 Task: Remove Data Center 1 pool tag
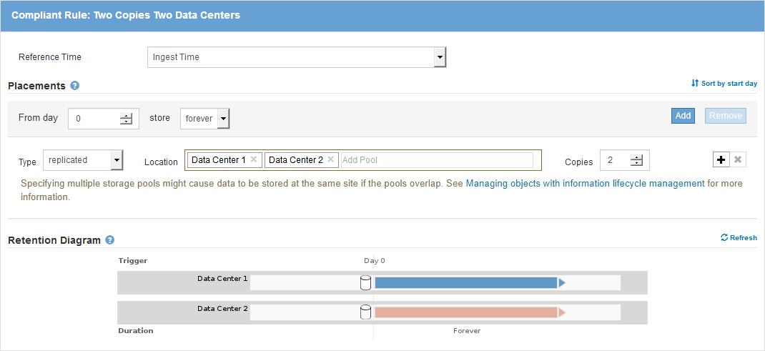click(x=254, y=160)
